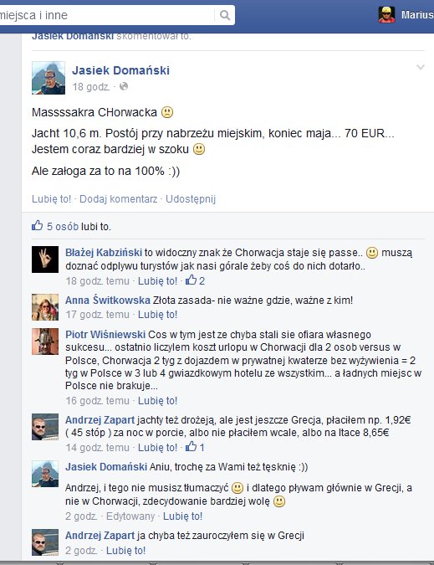
Task: Like Piotr Wiśniewski's comment
Action: click(x=157, y=401)
